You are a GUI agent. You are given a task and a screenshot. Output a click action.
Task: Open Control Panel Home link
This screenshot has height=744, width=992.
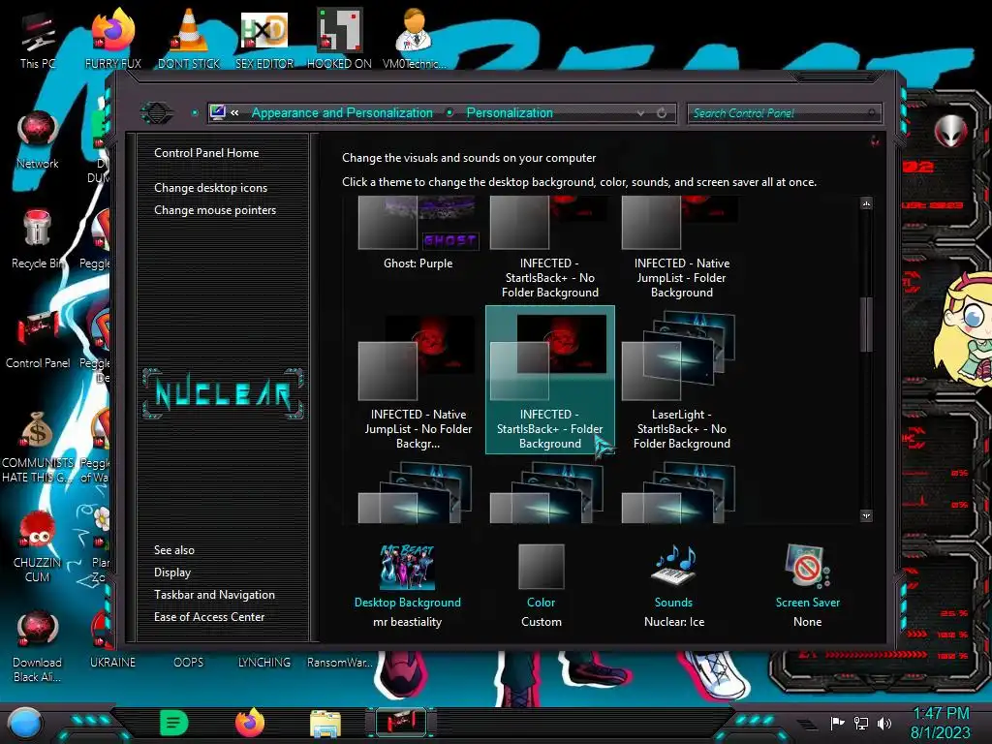[206, 153]
